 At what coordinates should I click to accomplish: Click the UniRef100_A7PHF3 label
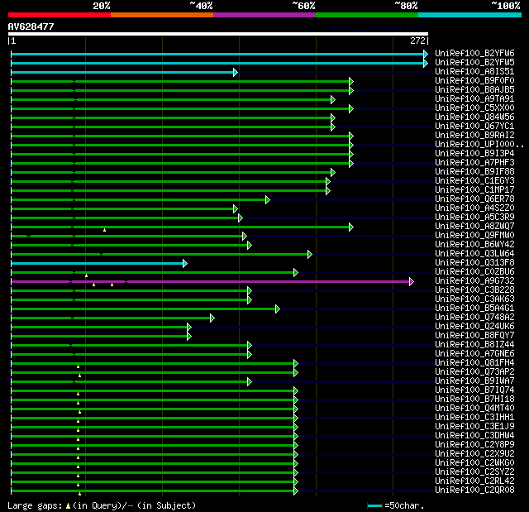[x=474, y=162]
